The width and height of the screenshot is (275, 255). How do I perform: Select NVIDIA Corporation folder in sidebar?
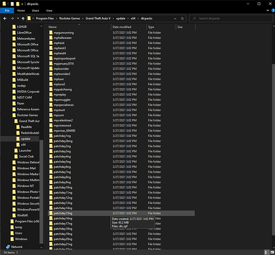click(28, 92)
